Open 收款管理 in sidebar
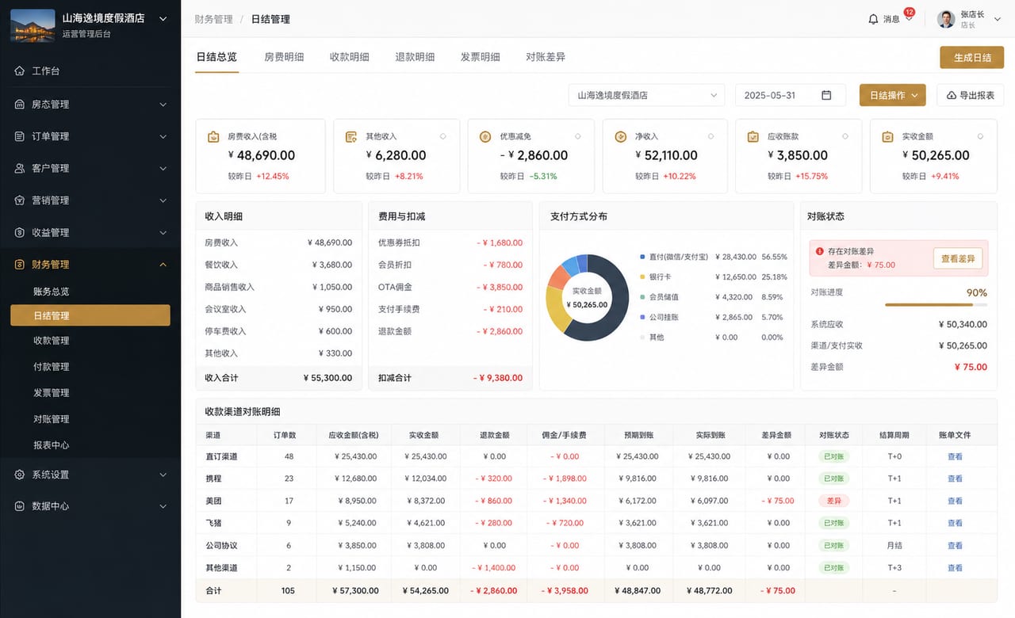This screenshot has height=618, width=1015. (x=51, y=341)
